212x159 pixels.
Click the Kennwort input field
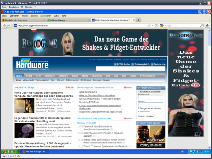pyautogui.click(x=150, y=104)
